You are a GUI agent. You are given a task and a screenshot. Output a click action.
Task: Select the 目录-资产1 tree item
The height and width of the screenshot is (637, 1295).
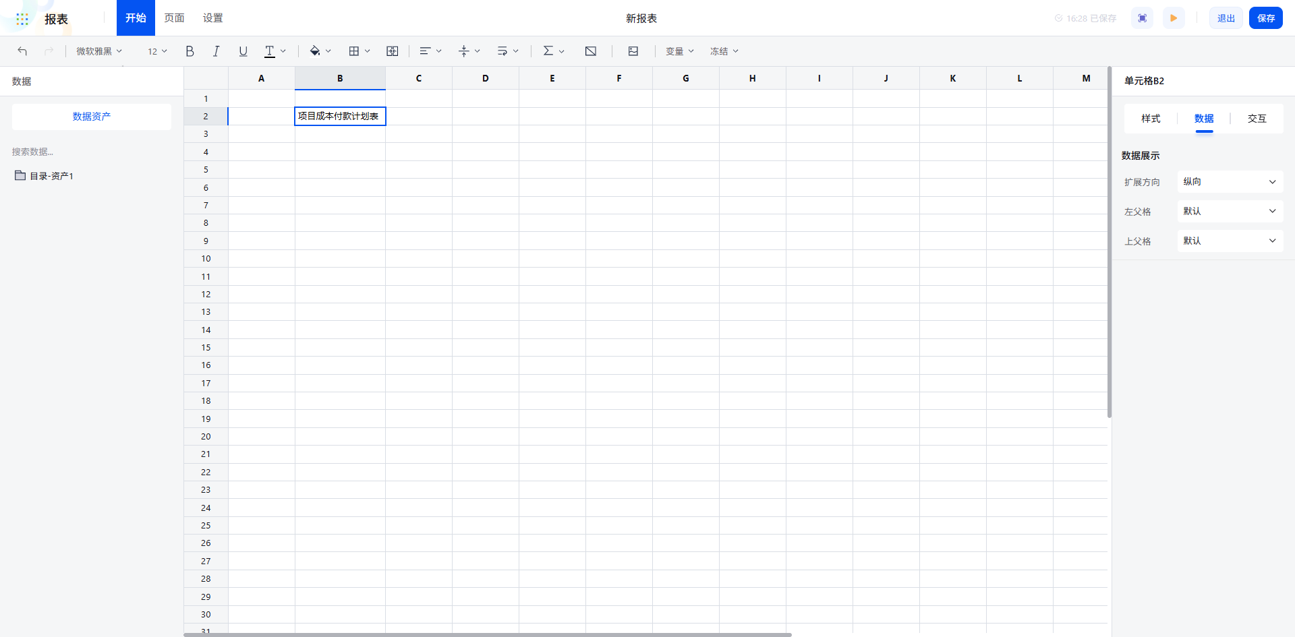[x=51, y=176]
